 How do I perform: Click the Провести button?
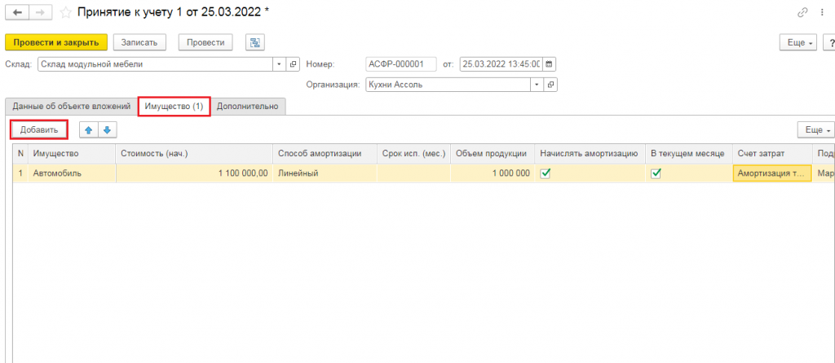(205, 42)
